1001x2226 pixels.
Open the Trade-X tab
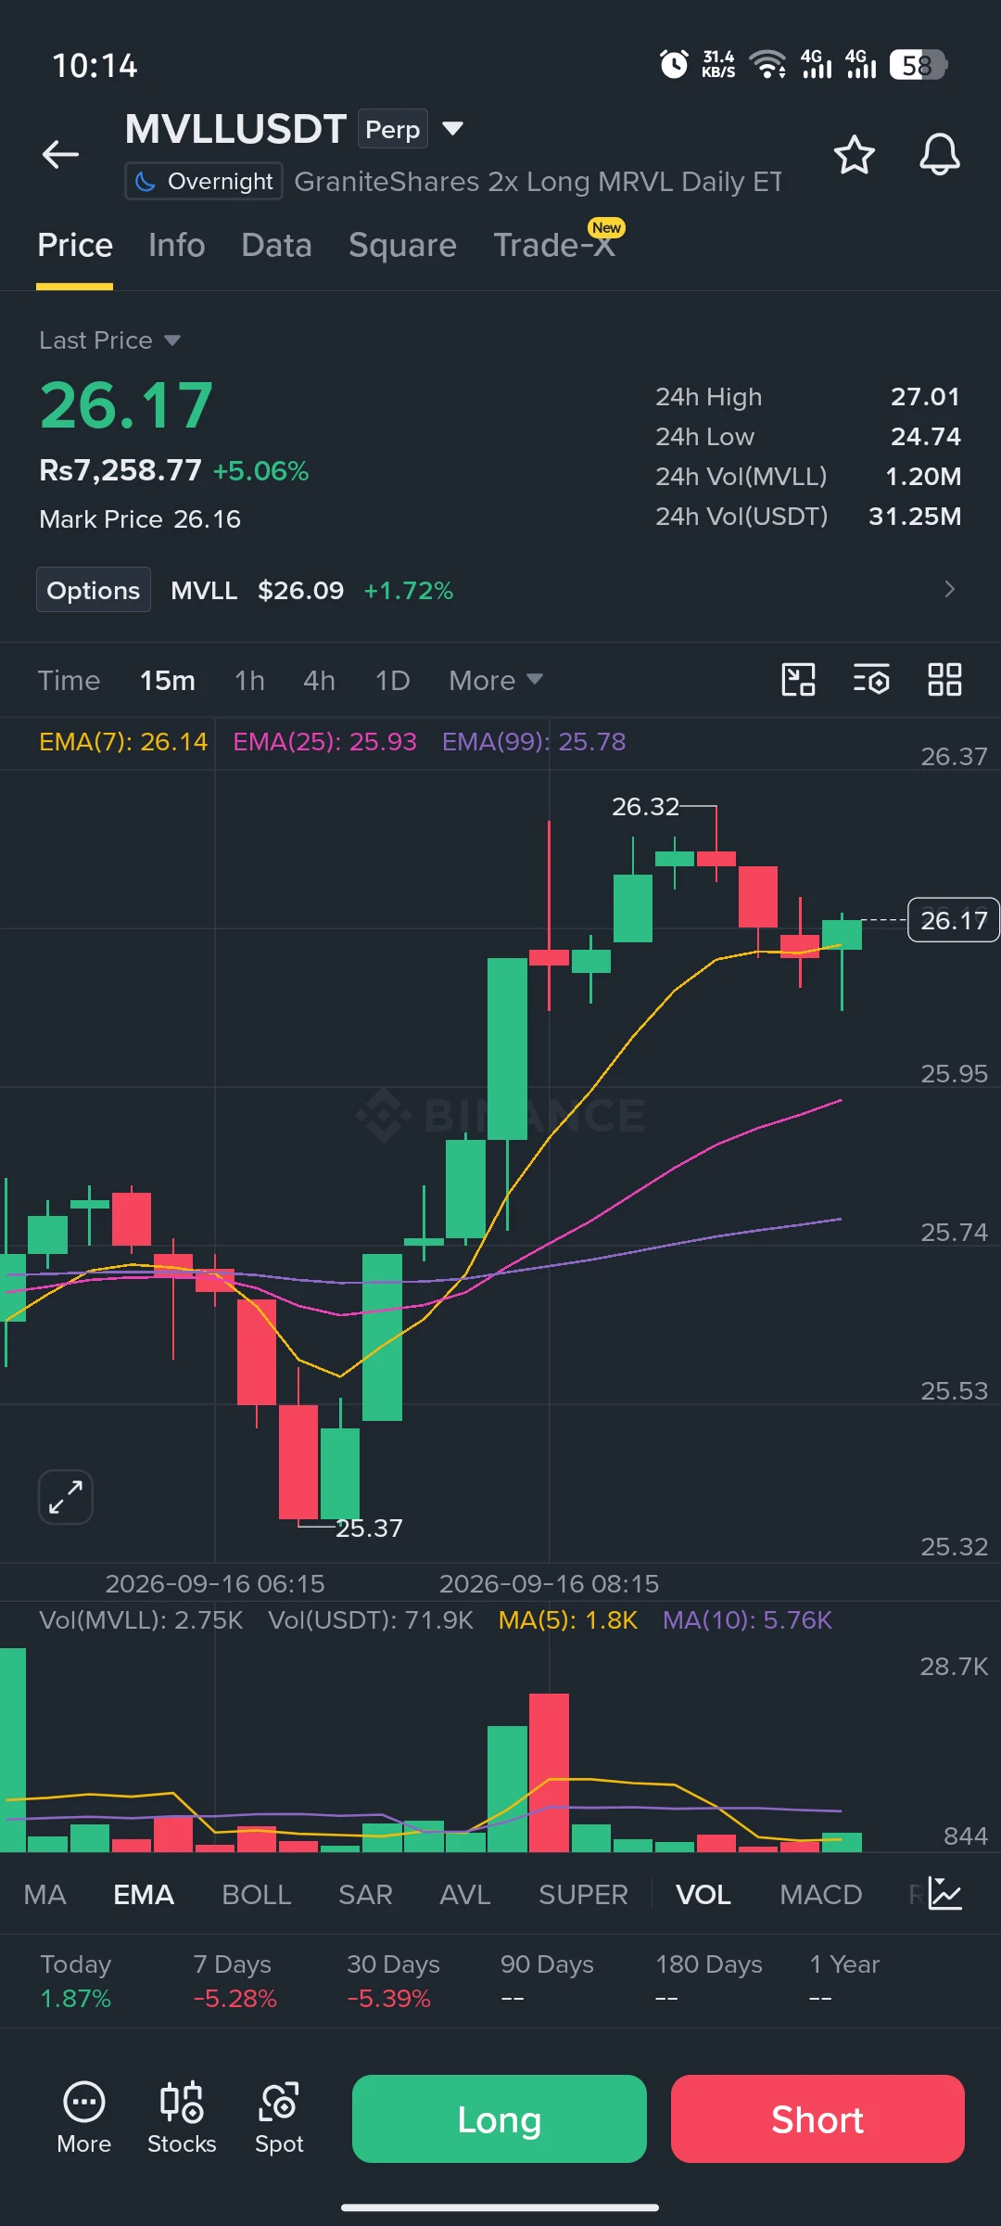point(554,246)
